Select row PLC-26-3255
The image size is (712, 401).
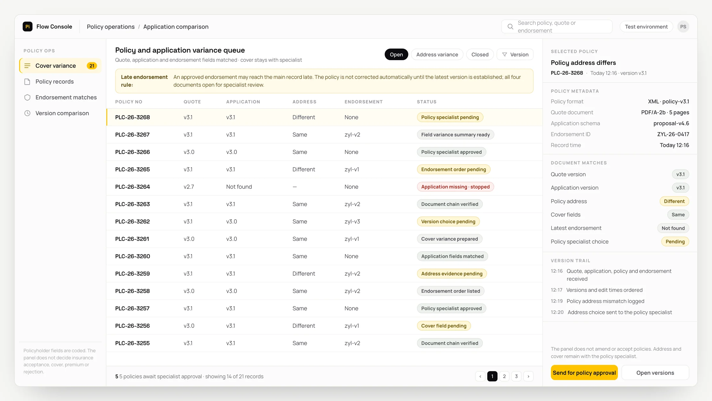point(324,343)
